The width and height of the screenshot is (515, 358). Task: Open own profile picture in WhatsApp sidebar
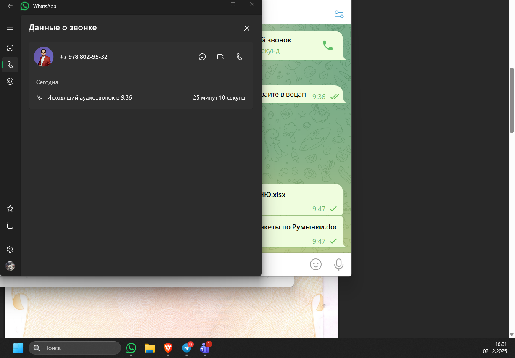[x=10, y=266]
